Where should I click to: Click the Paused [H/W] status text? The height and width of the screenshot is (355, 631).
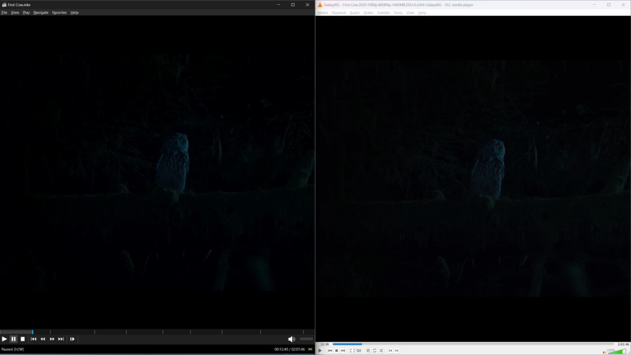(12, 349)
